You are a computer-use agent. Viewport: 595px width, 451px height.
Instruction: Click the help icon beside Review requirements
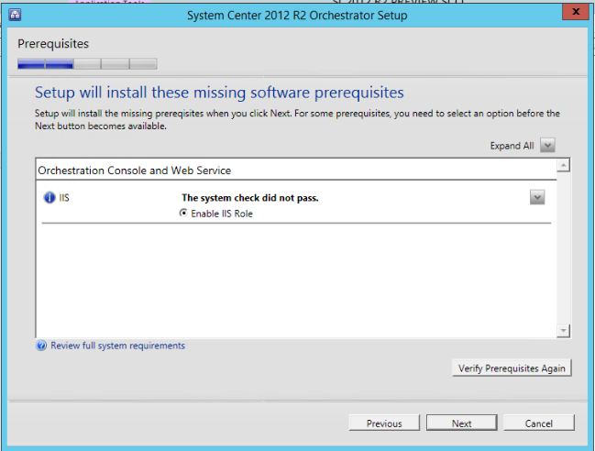point(41,346)
